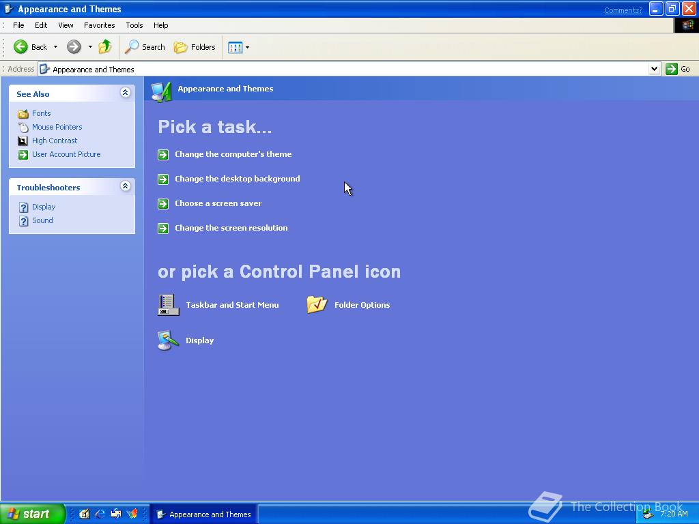The height and width of the screenshot is (524, 699).
Task: Open Mouse Pointers settings
Action: click(x=57, y=127)
